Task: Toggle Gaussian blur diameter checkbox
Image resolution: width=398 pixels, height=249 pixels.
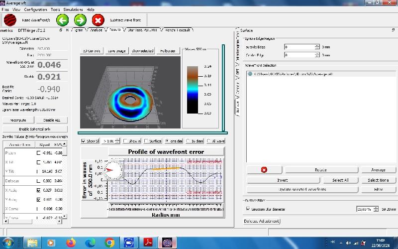Action: click(248, 209)
